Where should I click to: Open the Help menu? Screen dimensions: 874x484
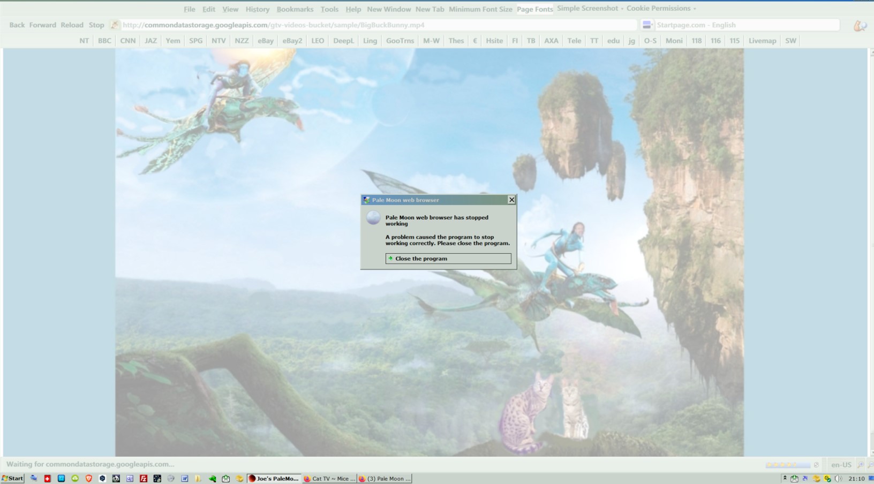pos(353,9)
